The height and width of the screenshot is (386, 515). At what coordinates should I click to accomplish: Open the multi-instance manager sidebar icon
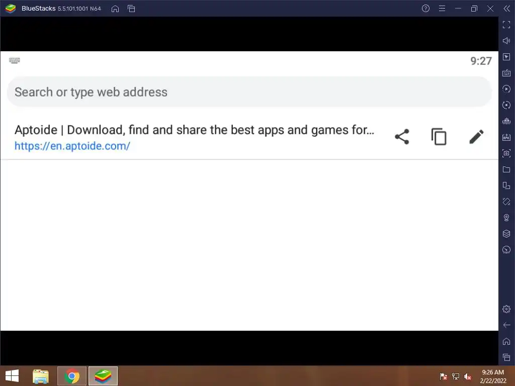506,185
